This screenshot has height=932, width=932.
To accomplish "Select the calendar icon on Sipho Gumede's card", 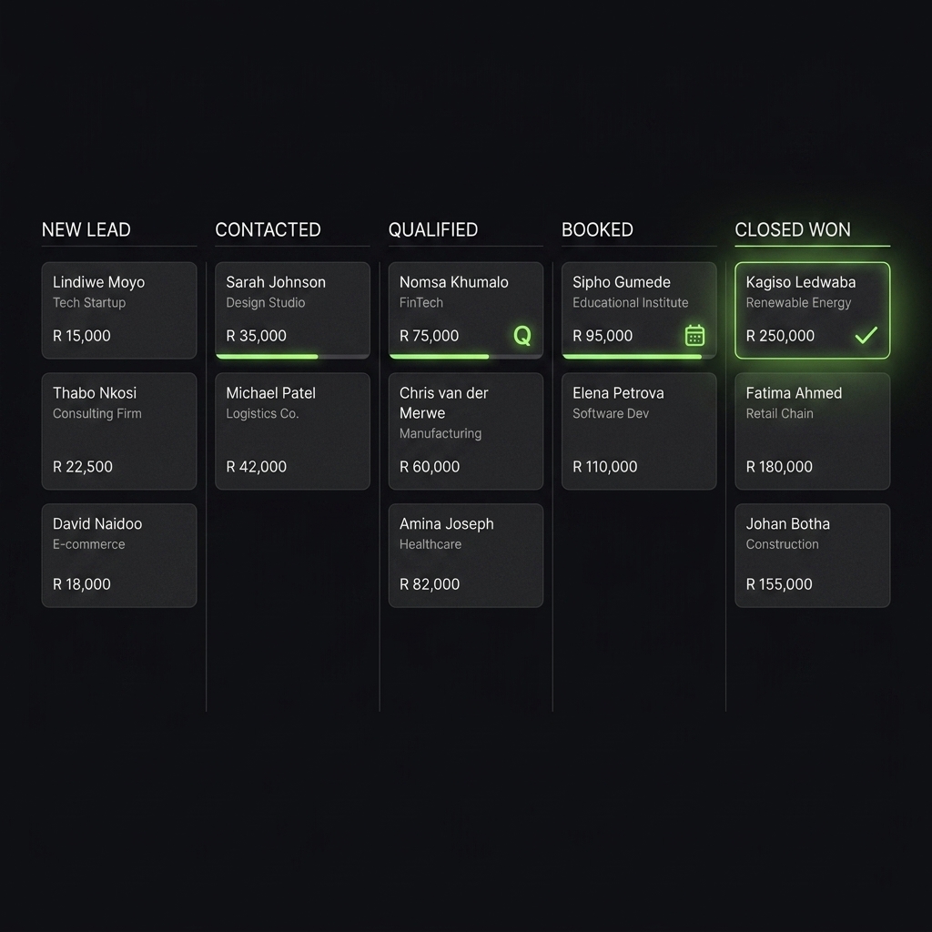I will point(694,335).
